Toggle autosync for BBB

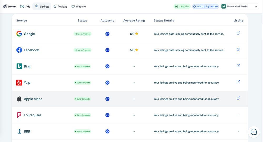click(107, 132)
